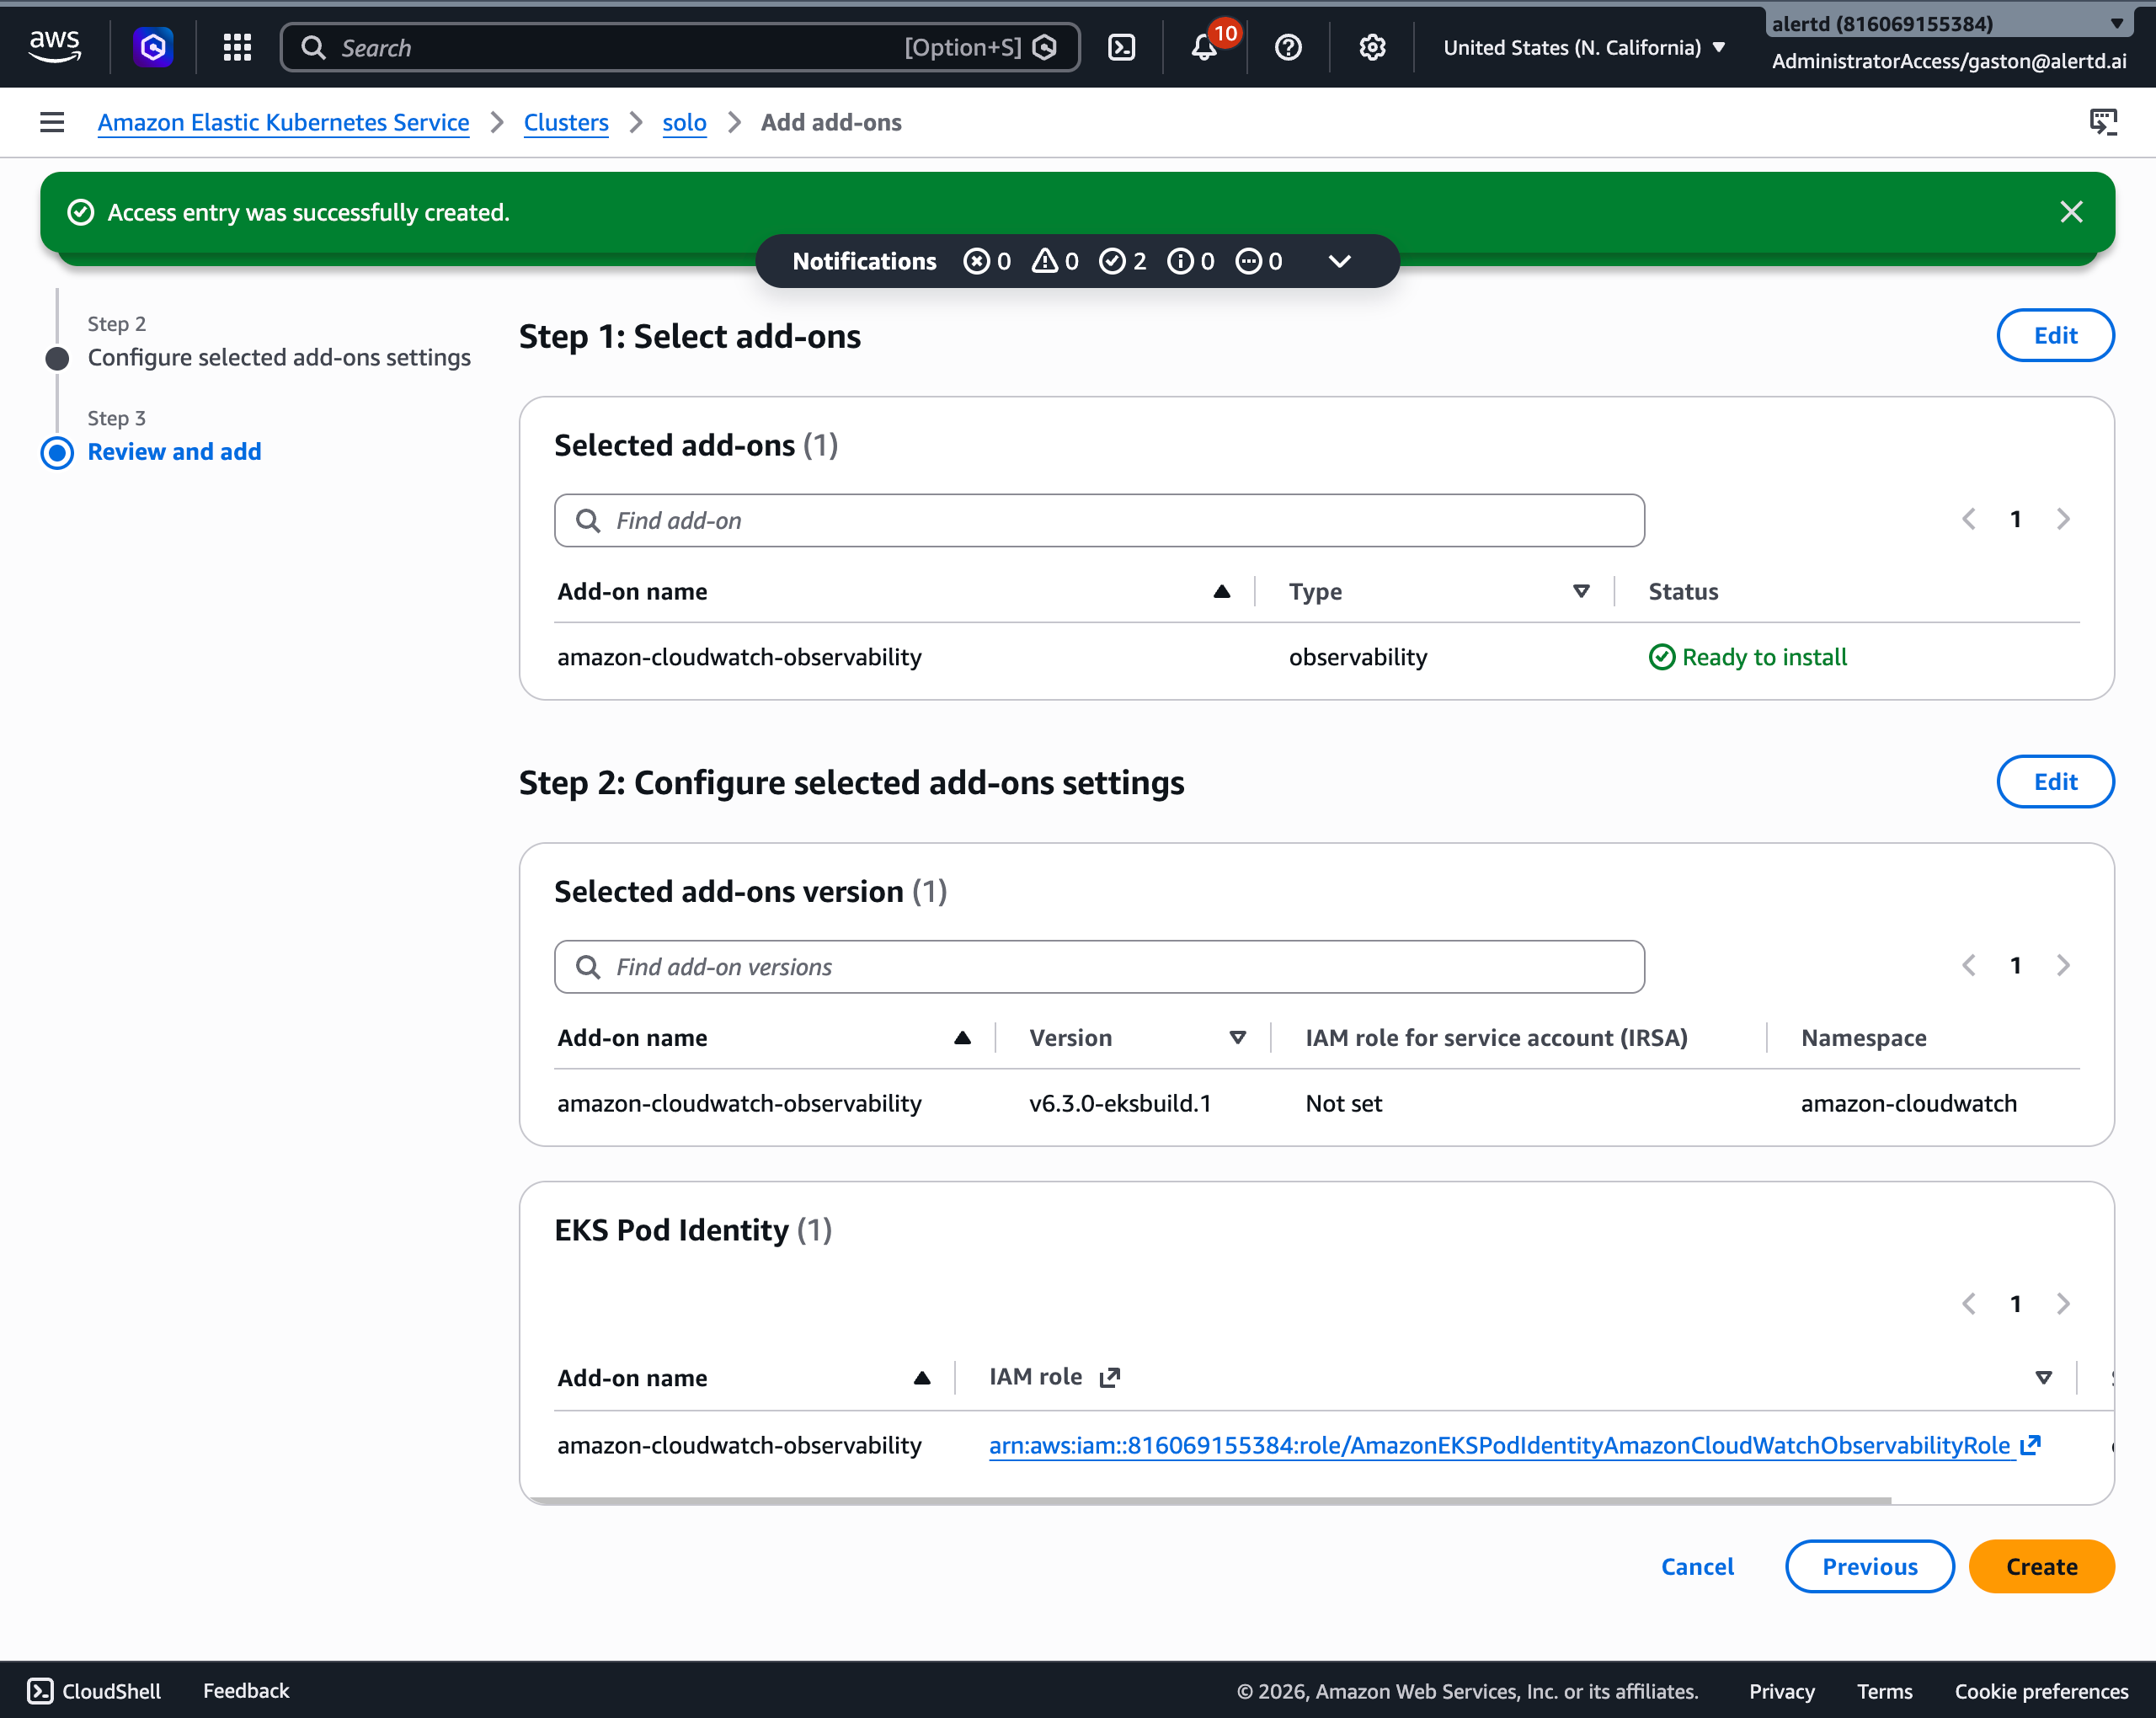Launch the CloudShell terminal icon in top bar
The height and width of the screenshot is (1718, 2156).
1122,47
